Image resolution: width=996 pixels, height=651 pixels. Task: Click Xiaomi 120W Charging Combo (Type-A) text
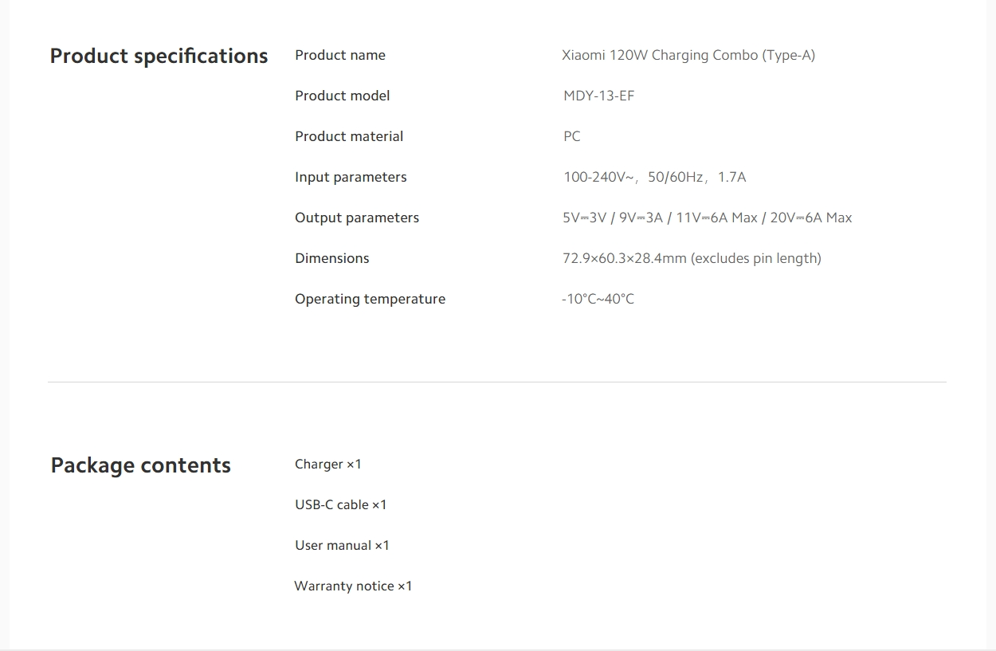click(x=688, y=55)
